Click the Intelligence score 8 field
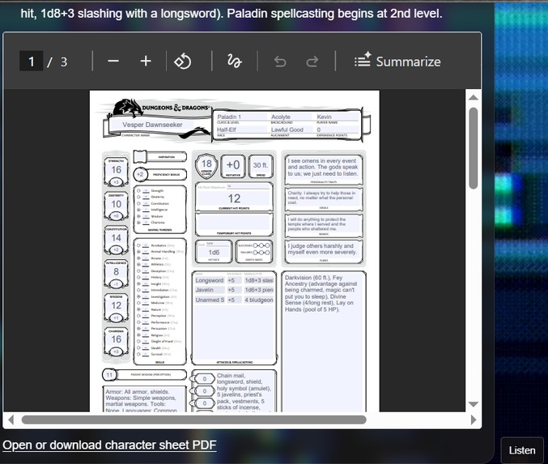Image resolution: width=548 pixels, height=464 pixels. click(x=116, y=272)
